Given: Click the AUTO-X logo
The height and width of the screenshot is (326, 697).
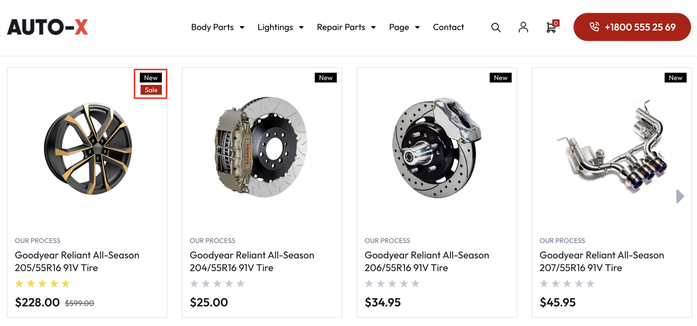Looking at the screenshot, I should (x=47, y=27).
